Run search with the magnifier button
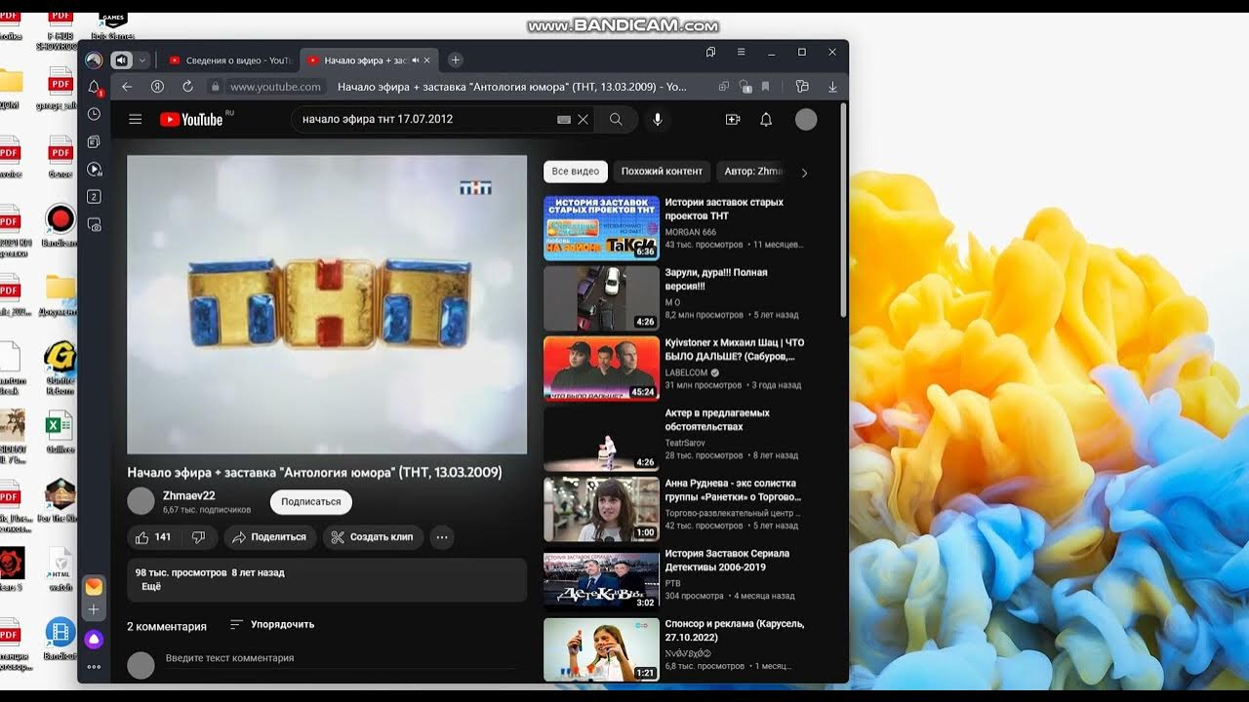Screen dimensions: 1249x702 pos(616,119)
